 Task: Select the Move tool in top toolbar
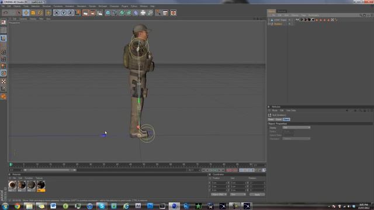point(26,13)
